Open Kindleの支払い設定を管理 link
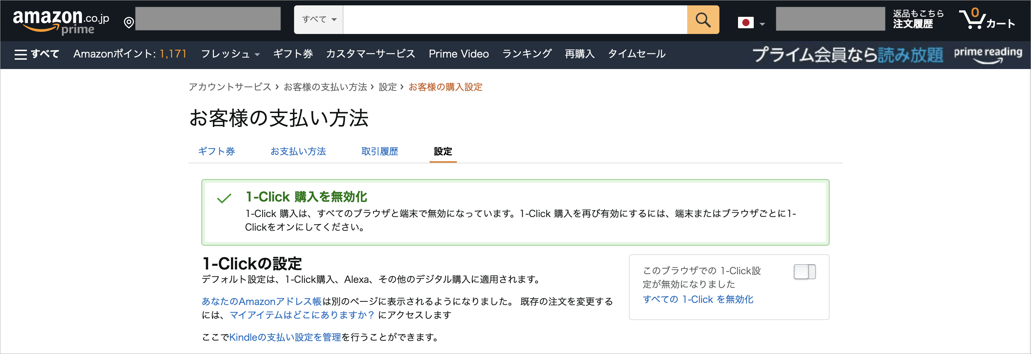This screenshot has width=1031, height=354. click(x=285, y=337)
